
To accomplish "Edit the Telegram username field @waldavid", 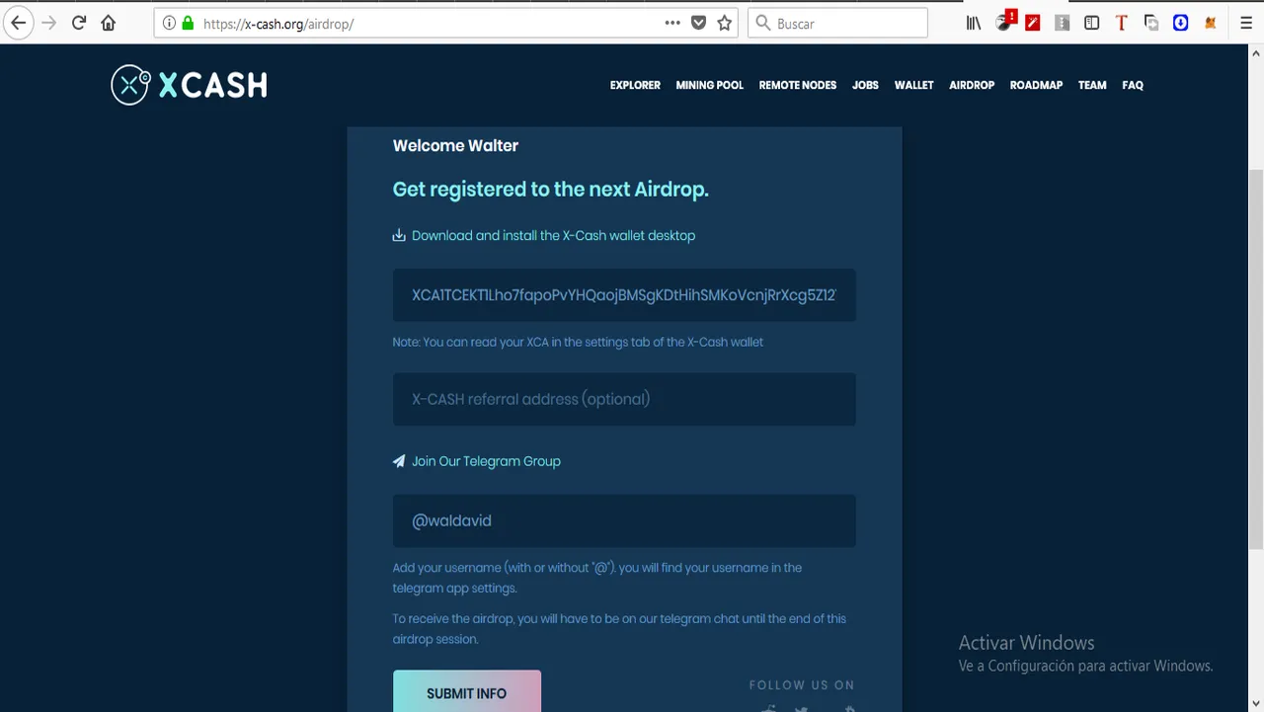I will pos(624,520).
